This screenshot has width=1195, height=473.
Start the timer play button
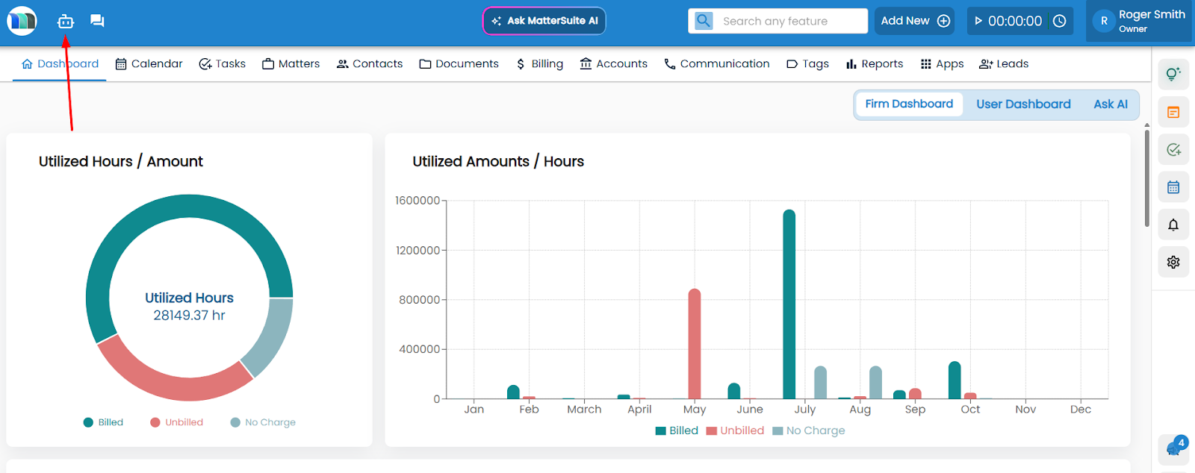[978, 21]
